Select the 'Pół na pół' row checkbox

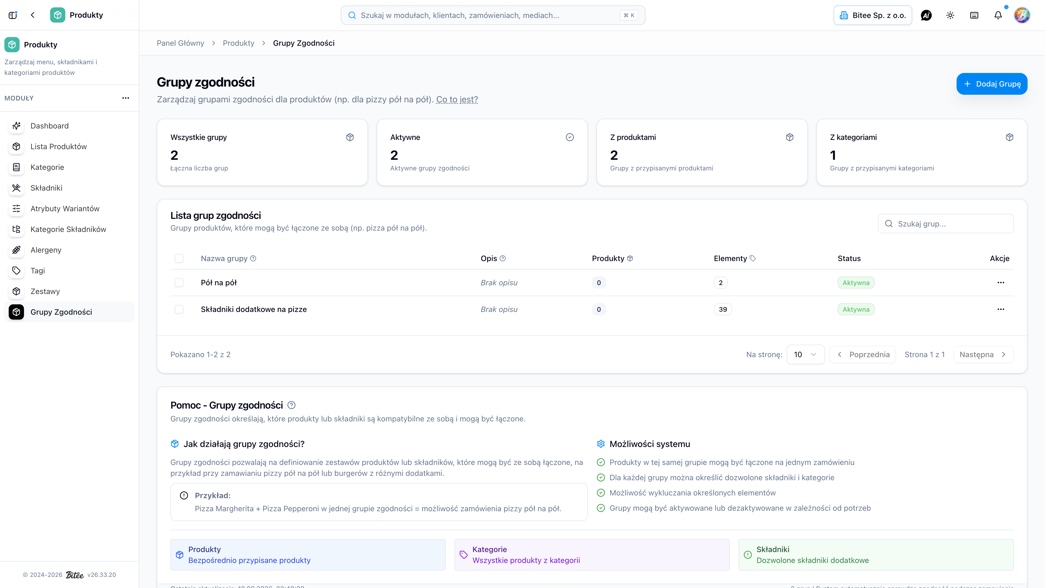179,283
